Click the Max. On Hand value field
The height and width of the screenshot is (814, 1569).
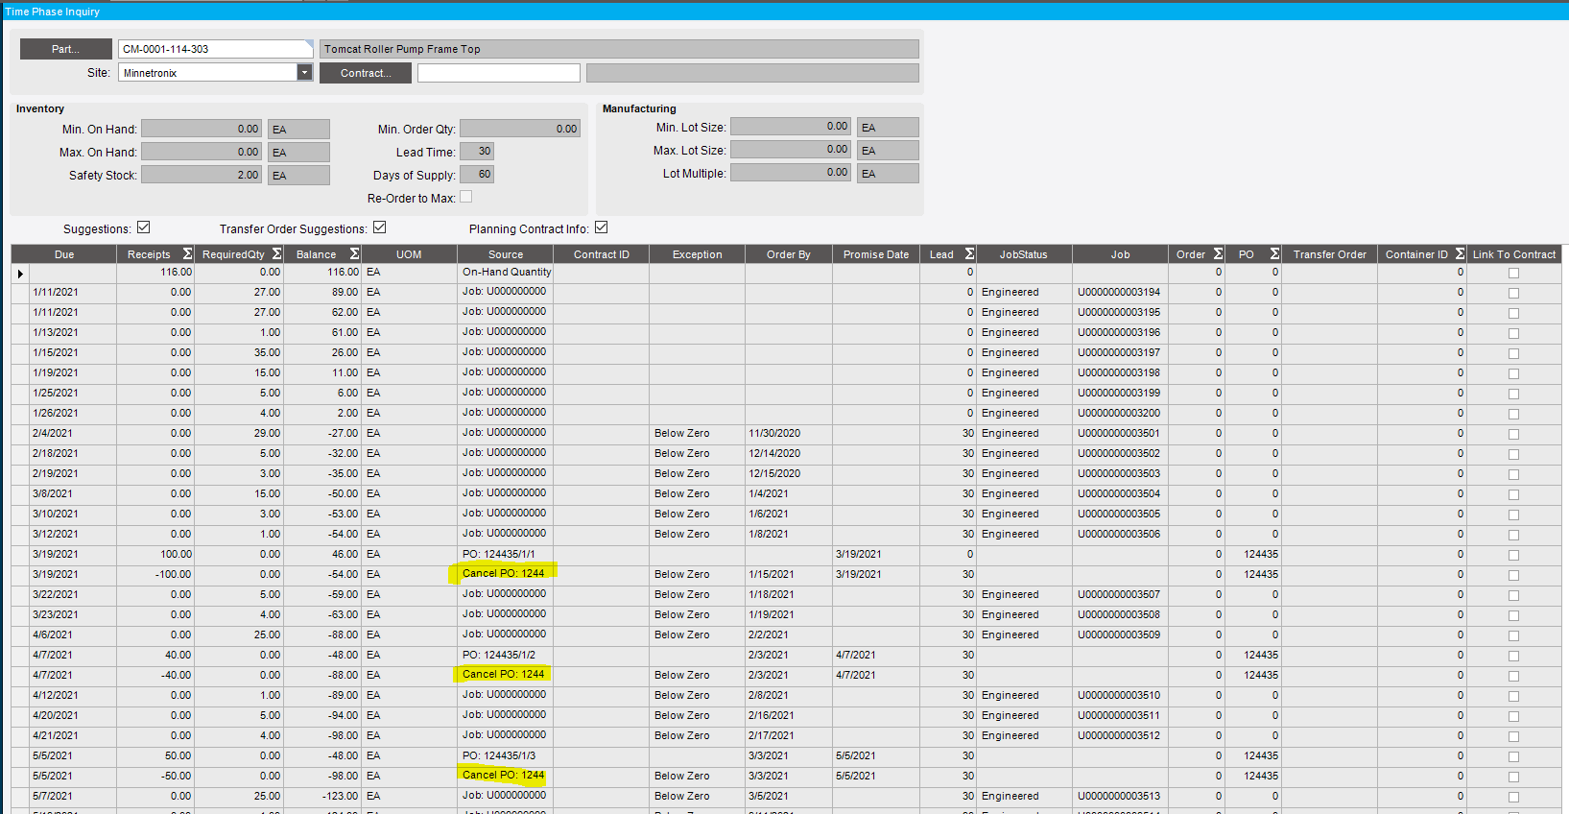[202, 152]
